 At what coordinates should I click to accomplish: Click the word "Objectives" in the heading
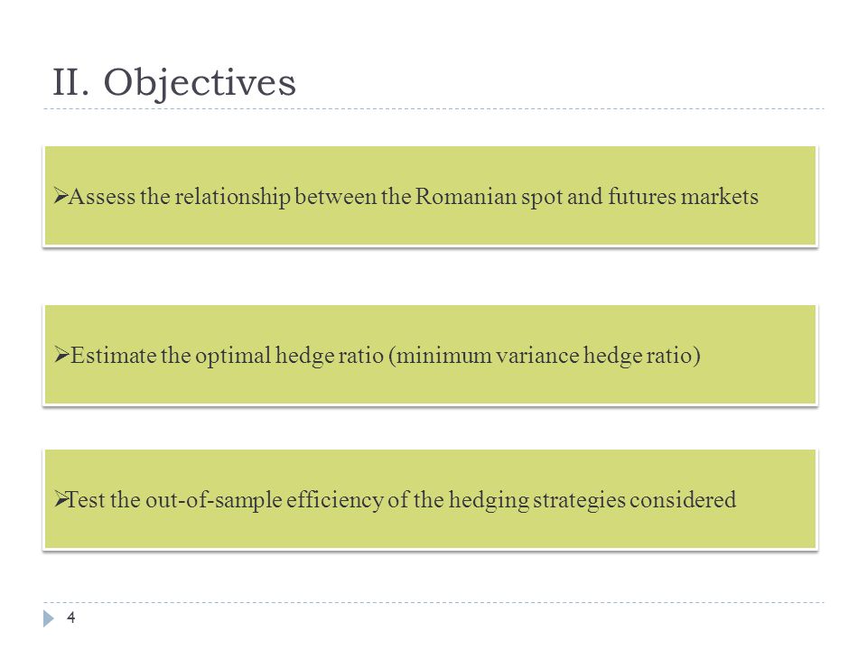click(200, 82)
